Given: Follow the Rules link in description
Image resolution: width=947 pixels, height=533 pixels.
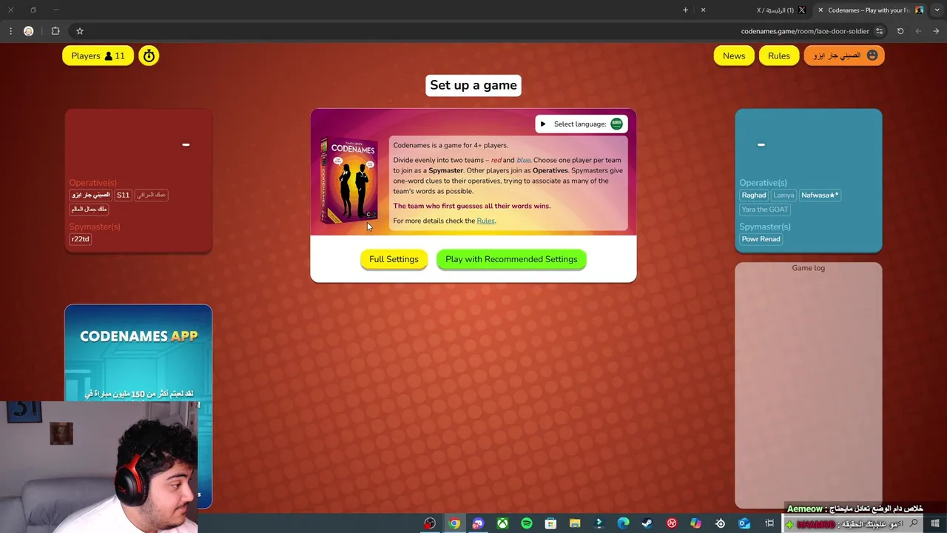Looking at the screenshot, I should [485, 221].
